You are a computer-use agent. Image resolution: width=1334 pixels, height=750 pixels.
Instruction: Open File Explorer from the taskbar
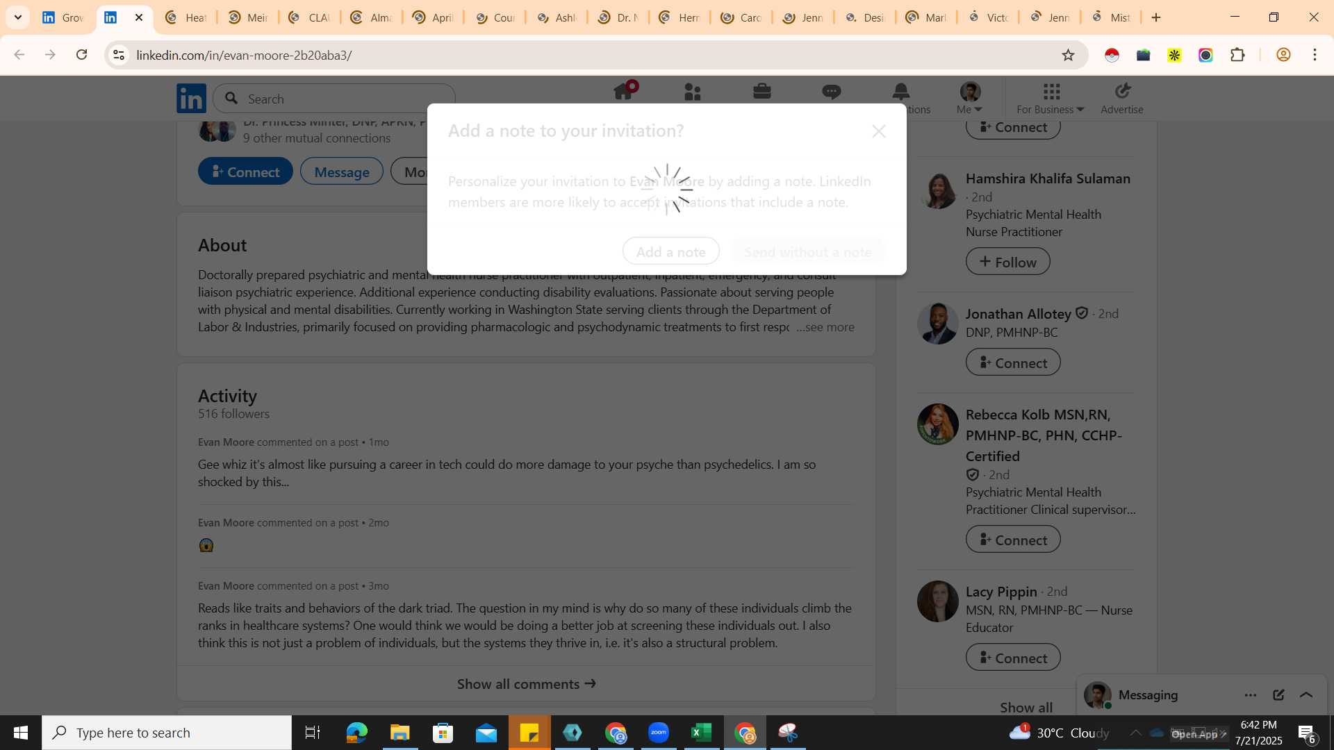400,733
